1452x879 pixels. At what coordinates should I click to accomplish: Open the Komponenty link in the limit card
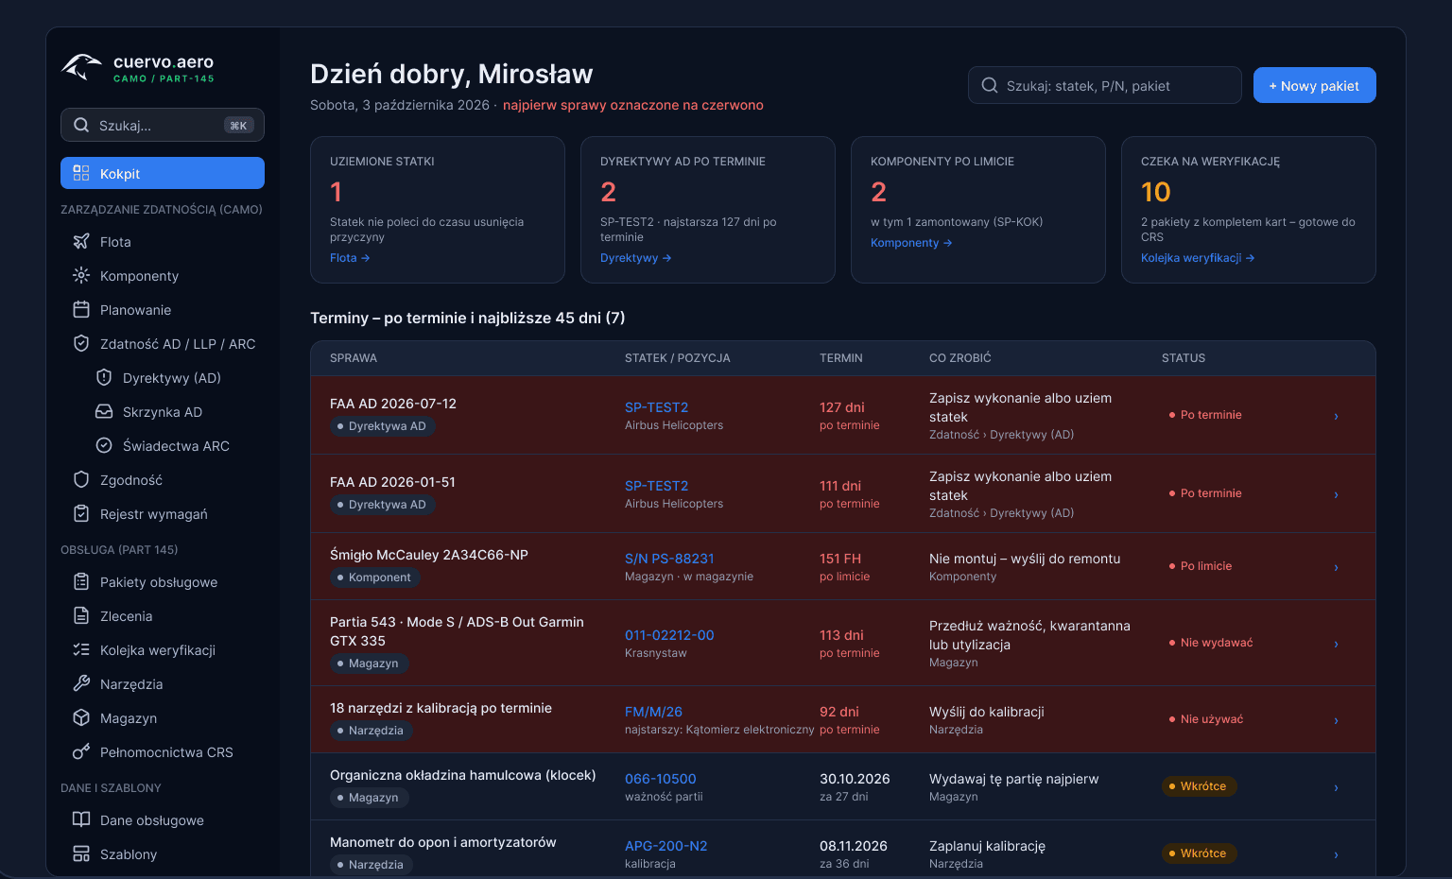[x=911, y=243]
